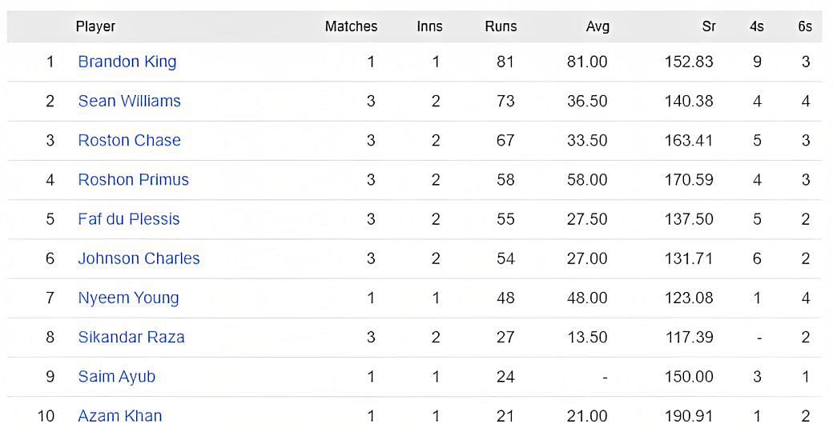Viewport: 833px width, 432px height.
Task: Click the Johnson Charles name link
Action: (139, 258)
